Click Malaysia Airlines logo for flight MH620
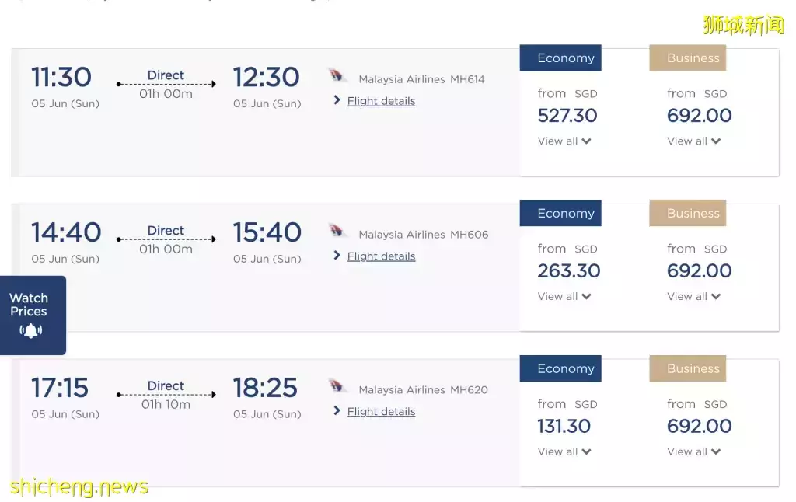 [338, 387]
